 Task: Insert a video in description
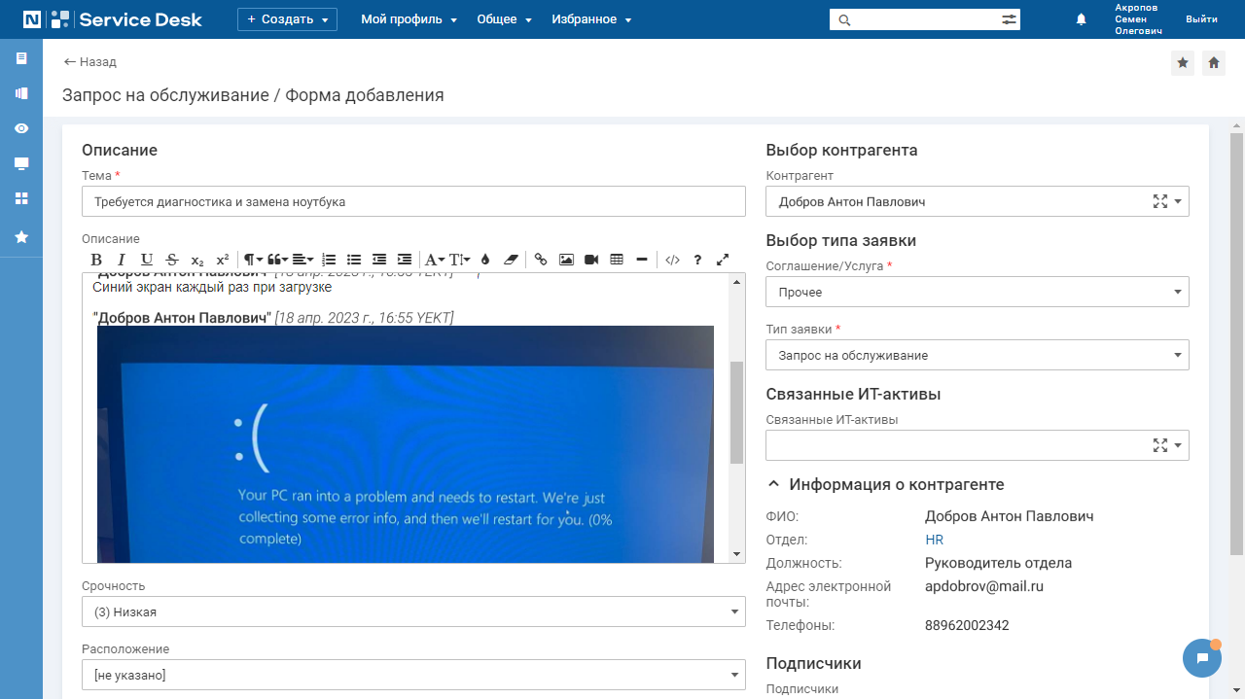[x=591, y=260]
